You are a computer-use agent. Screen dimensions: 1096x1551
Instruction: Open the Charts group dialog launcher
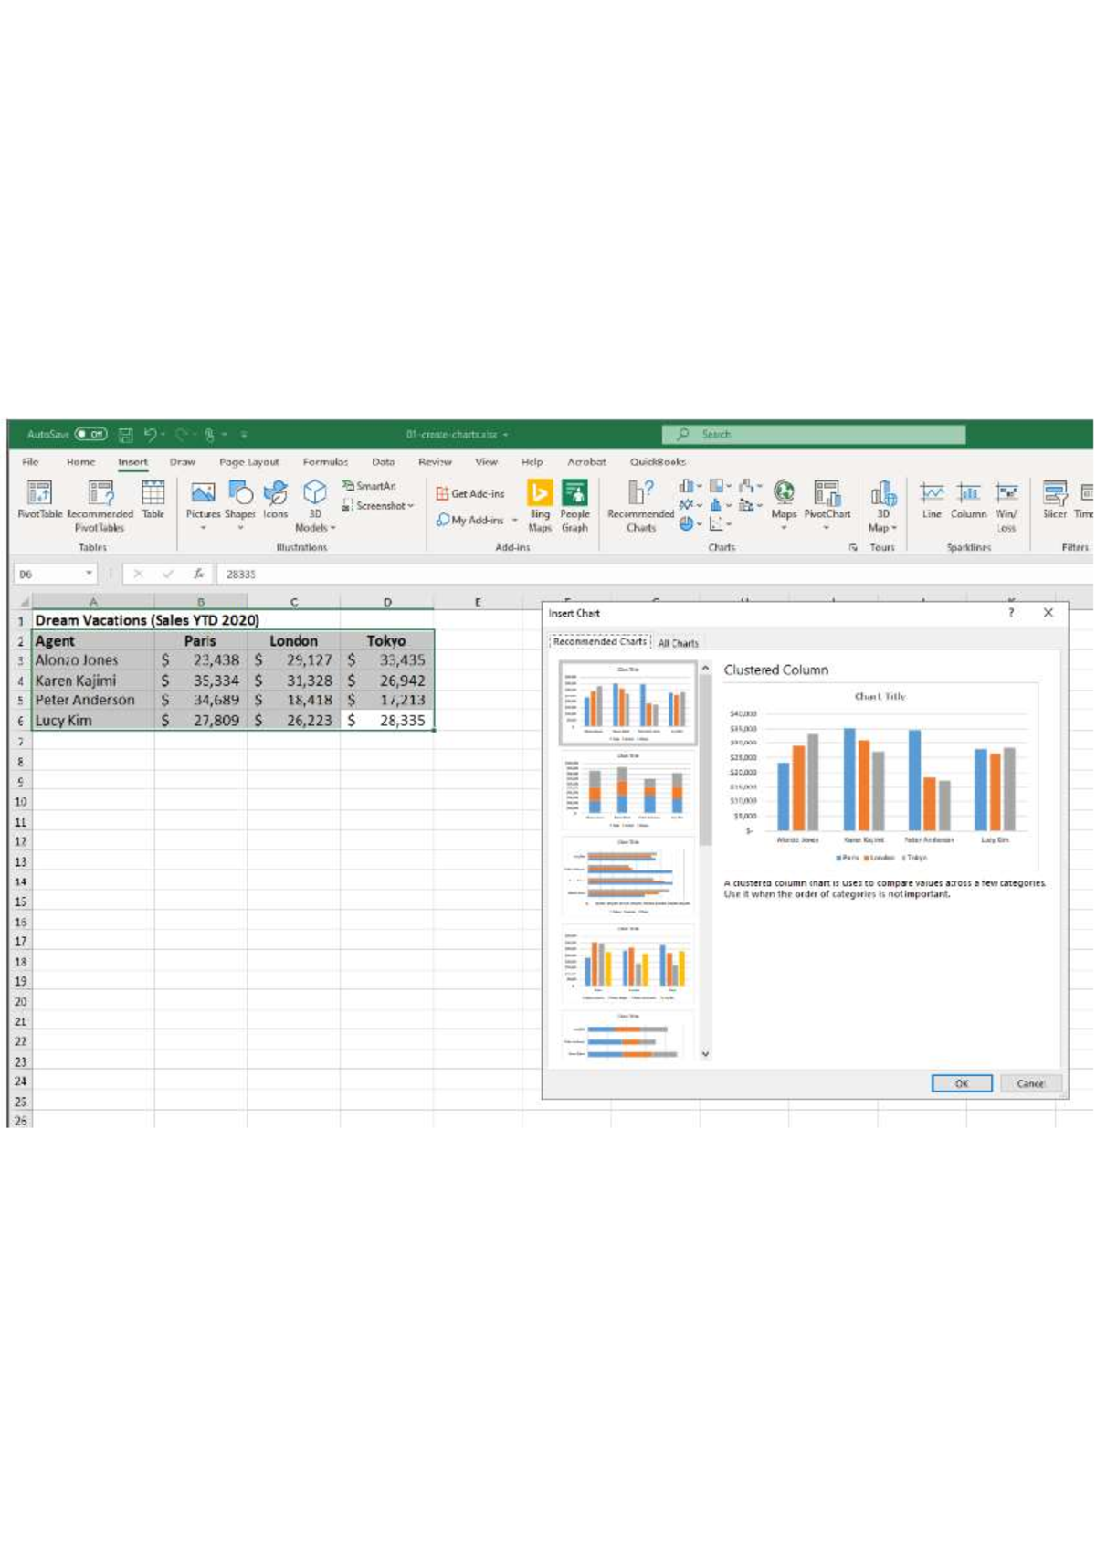(x=853, y=547)
